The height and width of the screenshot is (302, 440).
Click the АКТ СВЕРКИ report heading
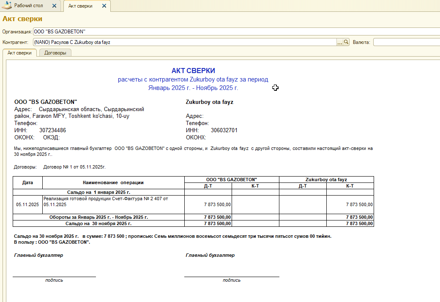tap(193, 71)
